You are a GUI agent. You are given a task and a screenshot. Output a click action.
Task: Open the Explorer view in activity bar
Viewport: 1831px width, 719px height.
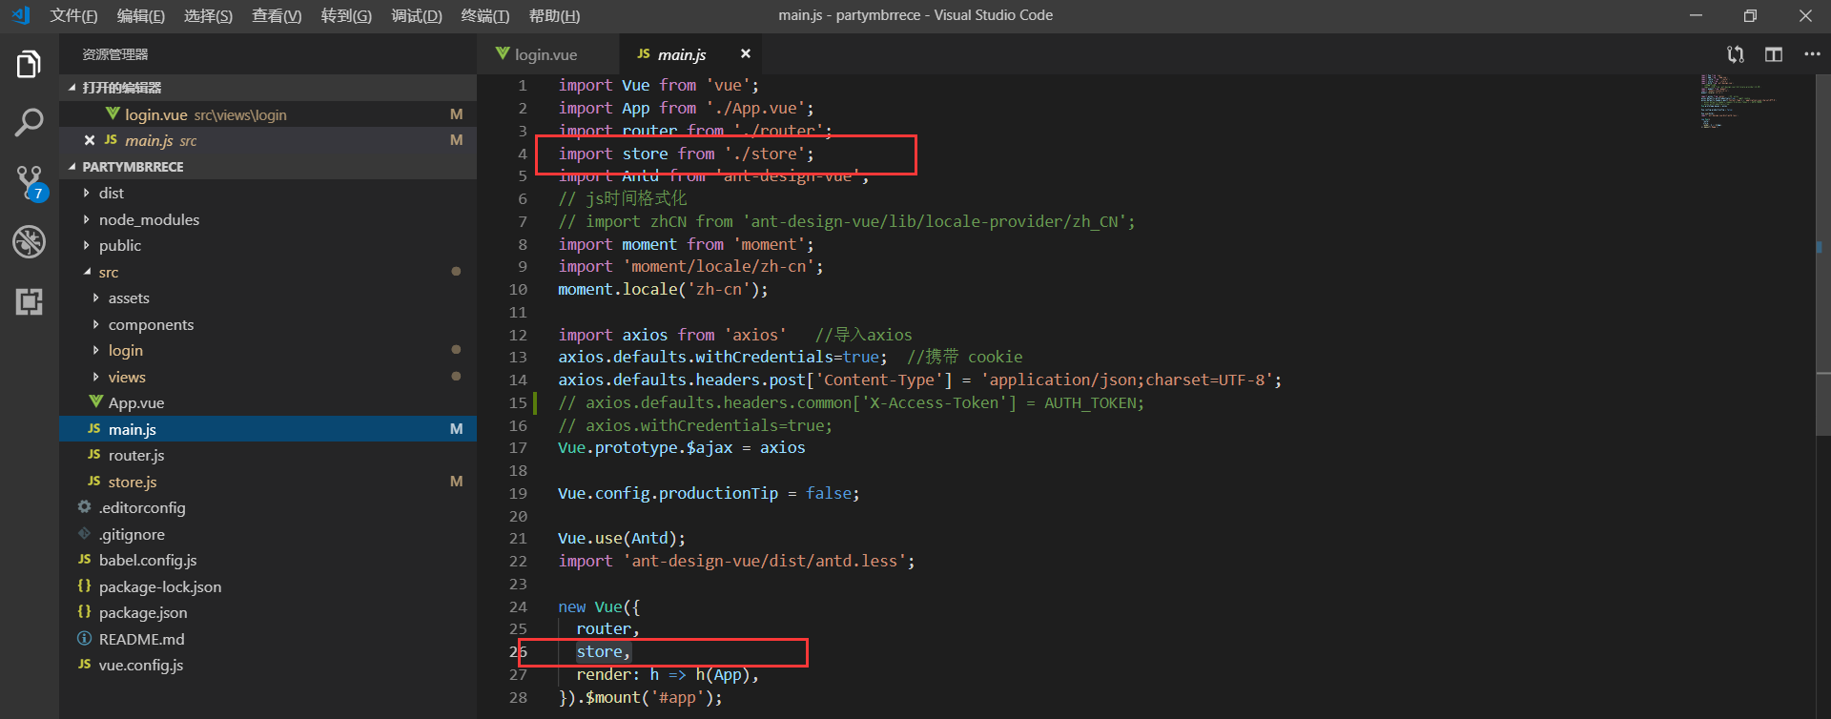pos(29,65)
